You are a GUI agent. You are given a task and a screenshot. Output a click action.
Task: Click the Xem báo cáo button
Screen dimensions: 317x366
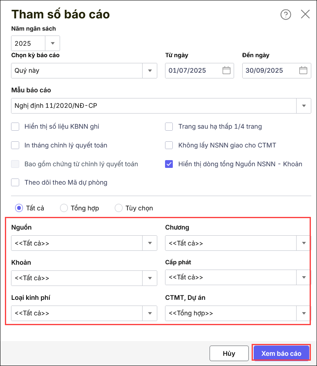(281, 353)
